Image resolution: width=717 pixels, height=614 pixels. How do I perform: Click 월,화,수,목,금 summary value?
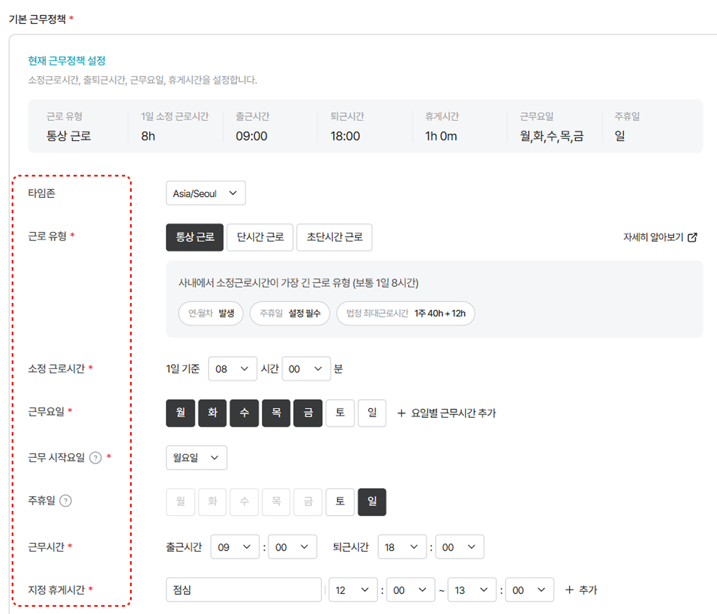tap(552, 136)
